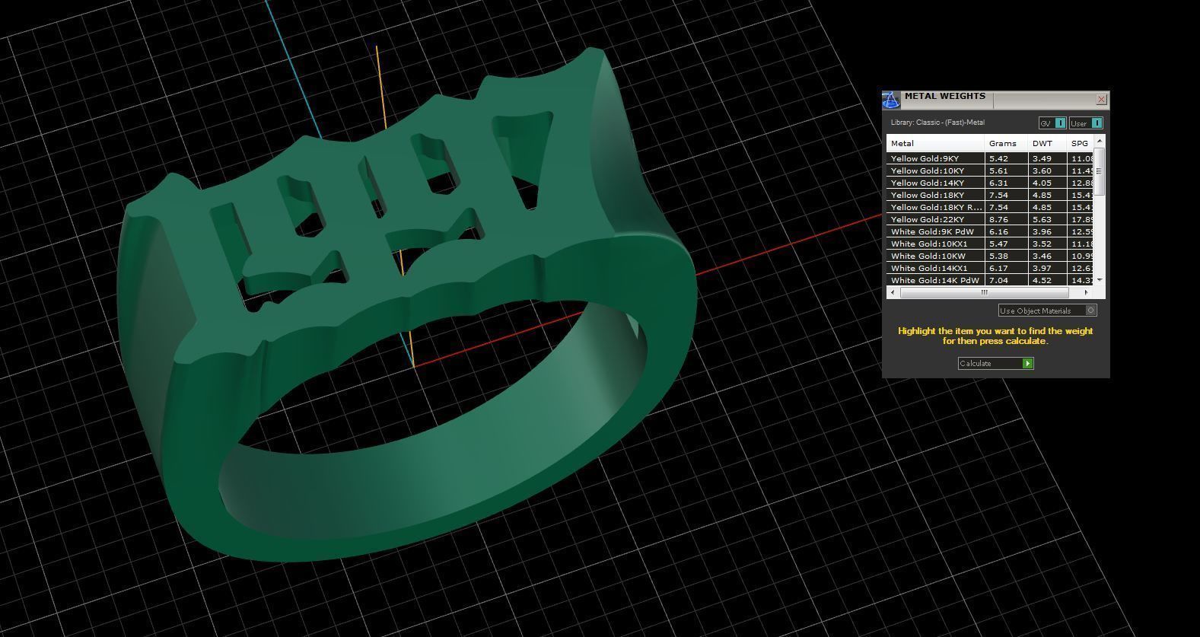The image size is (1200, 637).
Task: Click the 3.49 DWT value
Action: coord(1042,158)
